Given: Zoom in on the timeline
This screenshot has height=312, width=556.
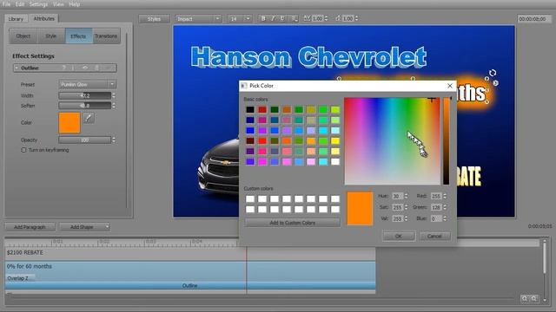Looking at the screenshot, I should (x=525, y=298).
